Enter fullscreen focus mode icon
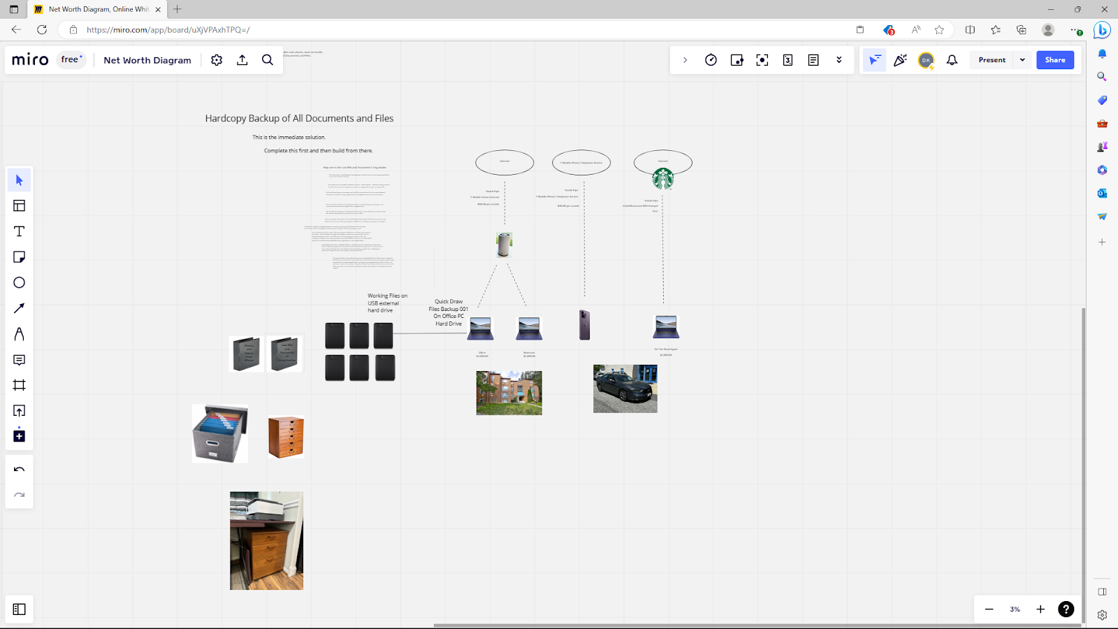The image size is (1118, 629). 762,60
